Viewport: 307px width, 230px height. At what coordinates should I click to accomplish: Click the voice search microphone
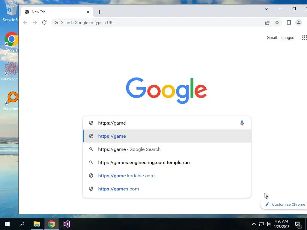[x=242, y=123]
